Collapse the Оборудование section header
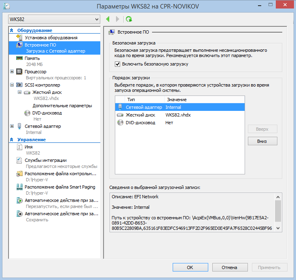The width and height of the screenshot is (296, 280). [12, 30]
